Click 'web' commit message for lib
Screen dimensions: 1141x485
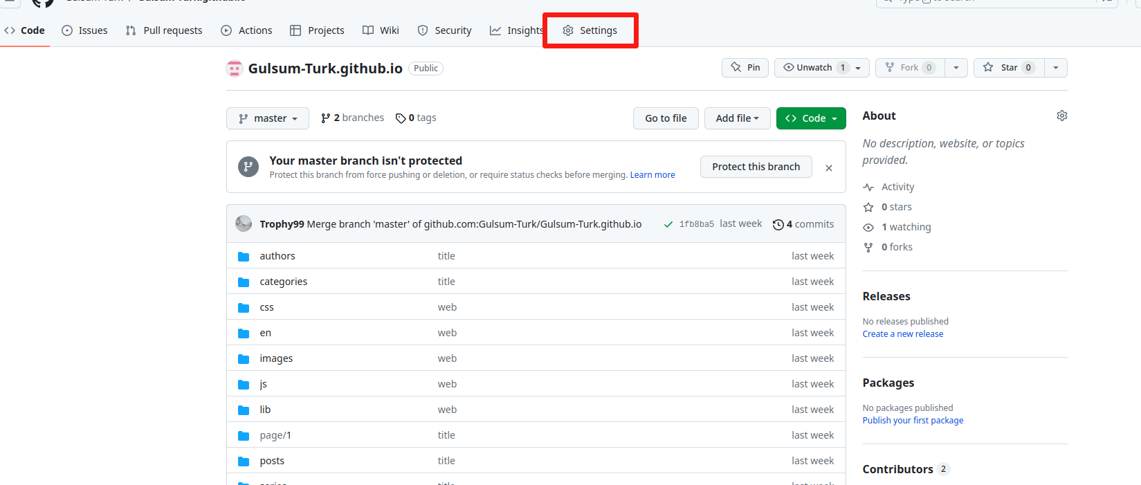(x=447, y=410)
